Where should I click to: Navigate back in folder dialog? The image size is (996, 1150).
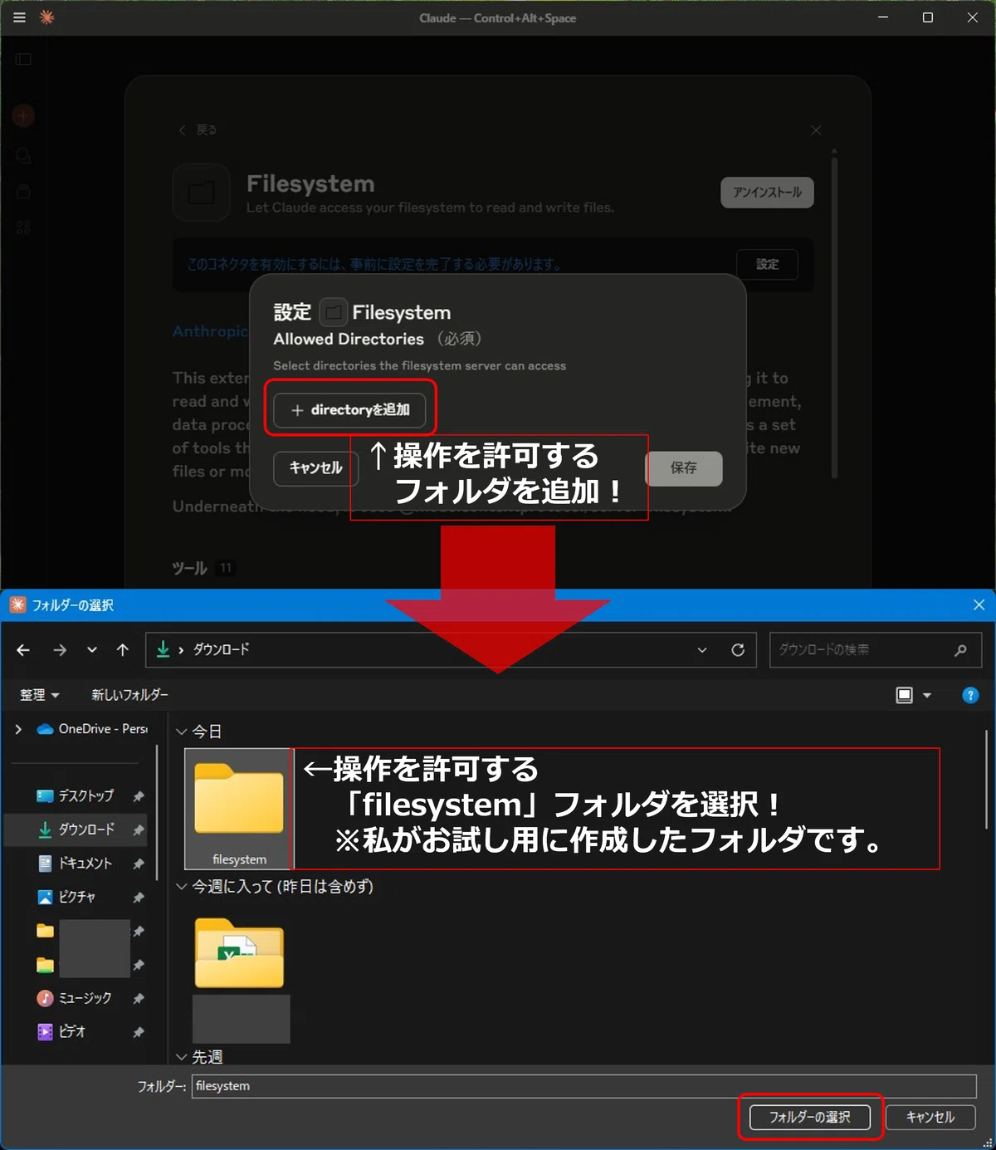[x=23, y=650]
